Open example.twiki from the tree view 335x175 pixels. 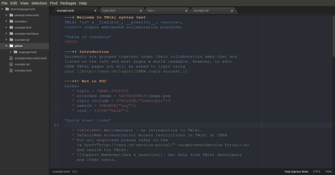(x=23, y=71)
